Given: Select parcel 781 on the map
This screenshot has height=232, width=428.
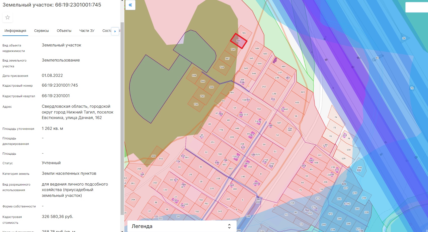Looking at the screenshot, I should coord(243,33).
